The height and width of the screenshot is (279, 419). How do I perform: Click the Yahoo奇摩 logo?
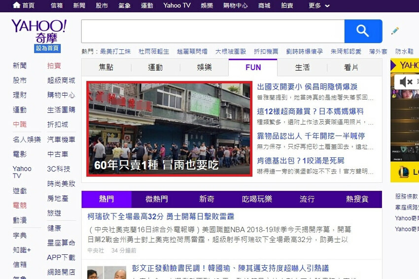(x=38, y=31)
